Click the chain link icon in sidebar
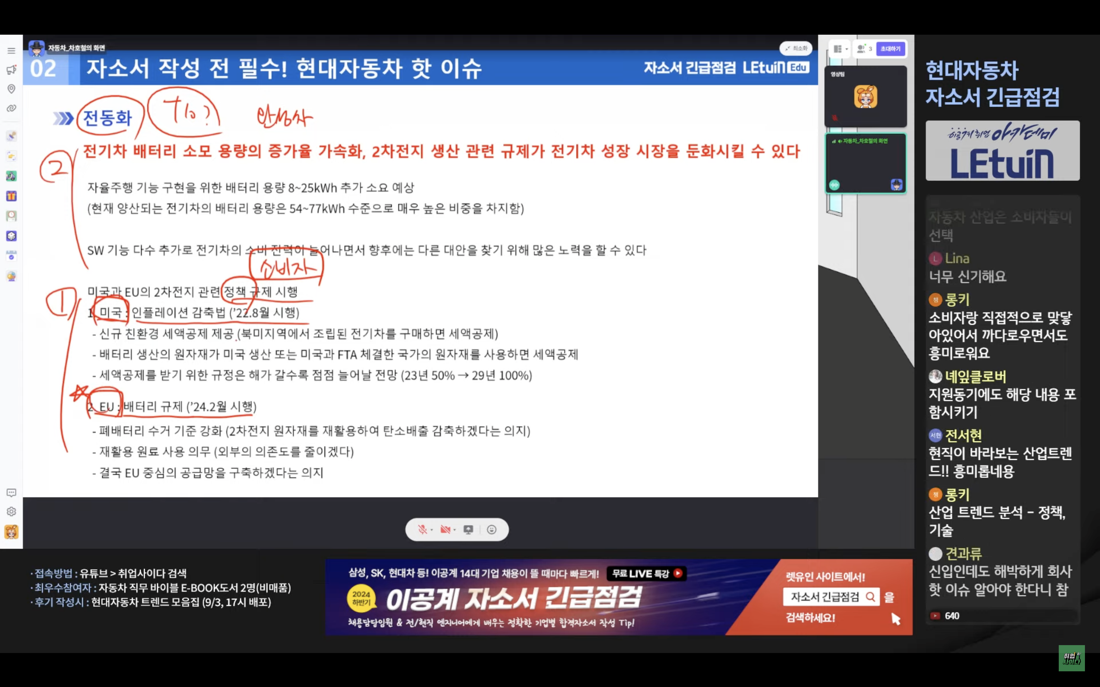1100x687 pixels. (x=11, y=108)
